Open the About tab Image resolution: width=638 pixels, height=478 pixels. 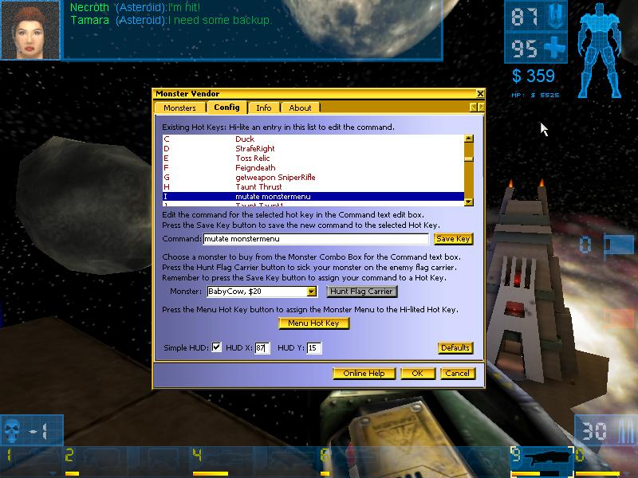pyautogui.click(x=300, y=107)
